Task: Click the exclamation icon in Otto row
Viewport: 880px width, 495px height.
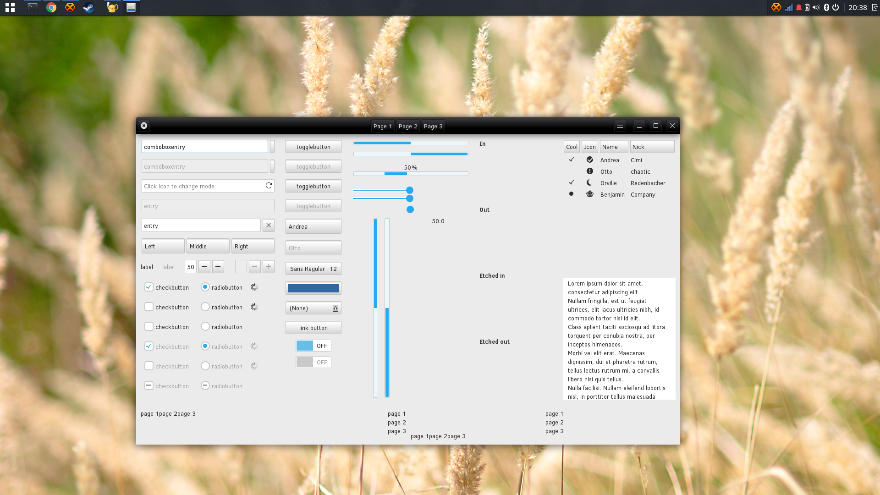Action: [590, 171]
